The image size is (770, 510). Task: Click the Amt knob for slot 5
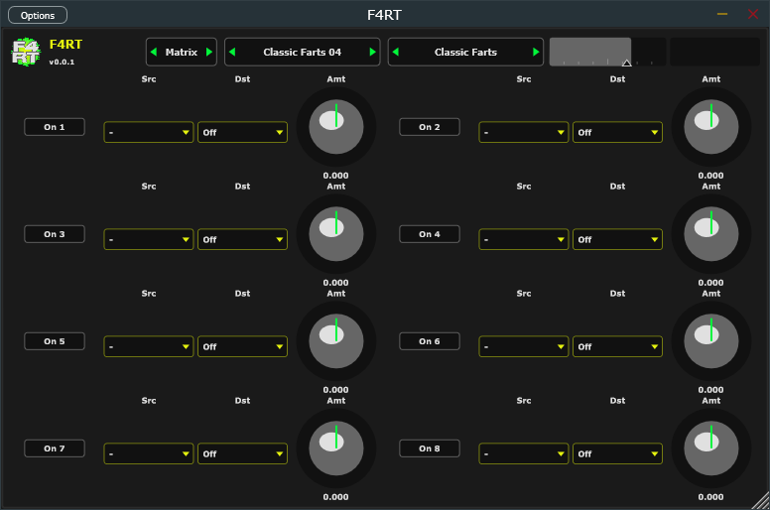tap(336, 341)
